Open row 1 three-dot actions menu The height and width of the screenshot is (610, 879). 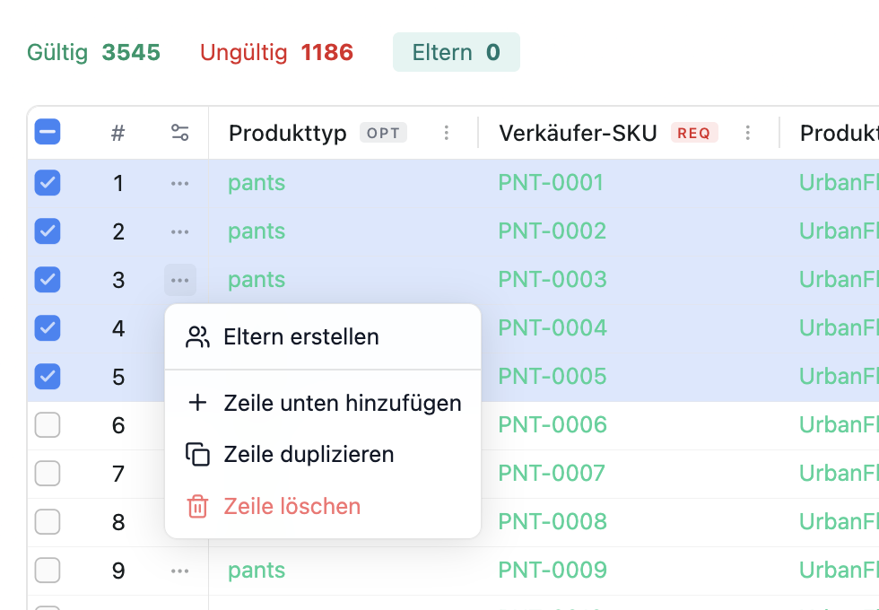(179, 183)
